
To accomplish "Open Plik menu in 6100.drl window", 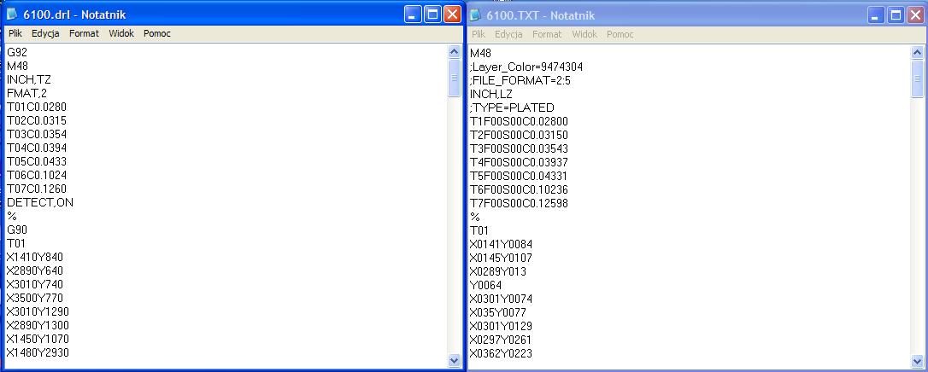I will click(15, 33).
